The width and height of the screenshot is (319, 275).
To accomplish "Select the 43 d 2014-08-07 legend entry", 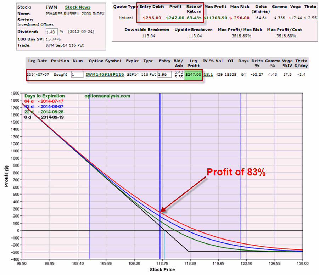I will click(x=44, y=107).
